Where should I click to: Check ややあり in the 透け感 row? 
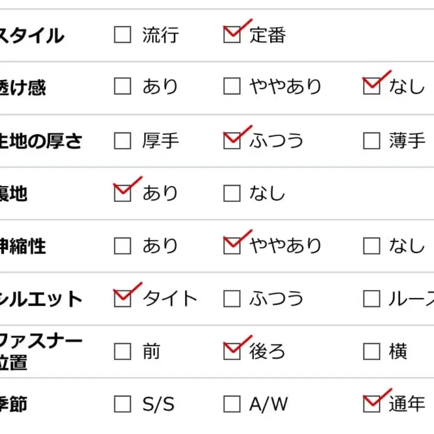tap(232, 87)
